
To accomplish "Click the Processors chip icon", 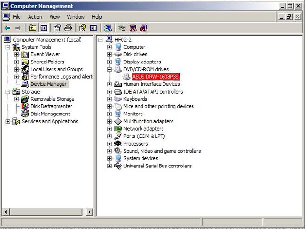I will [118, 144].
